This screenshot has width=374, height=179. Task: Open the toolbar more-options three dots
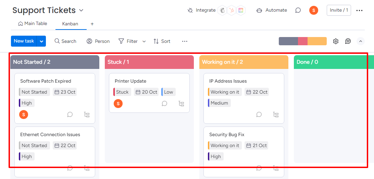(185, 41)
